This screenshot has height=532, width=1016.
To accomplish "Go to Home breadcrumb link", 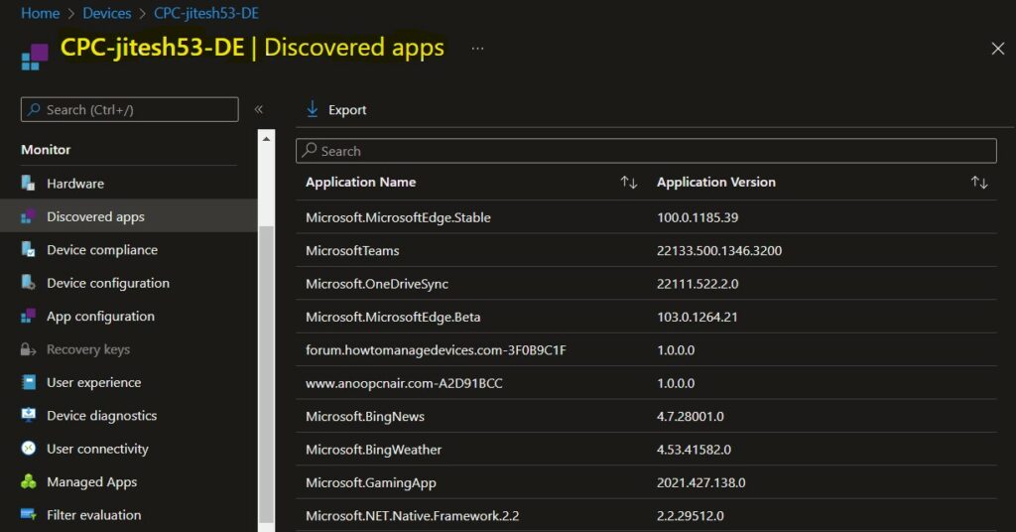I will tap(40, 13).
